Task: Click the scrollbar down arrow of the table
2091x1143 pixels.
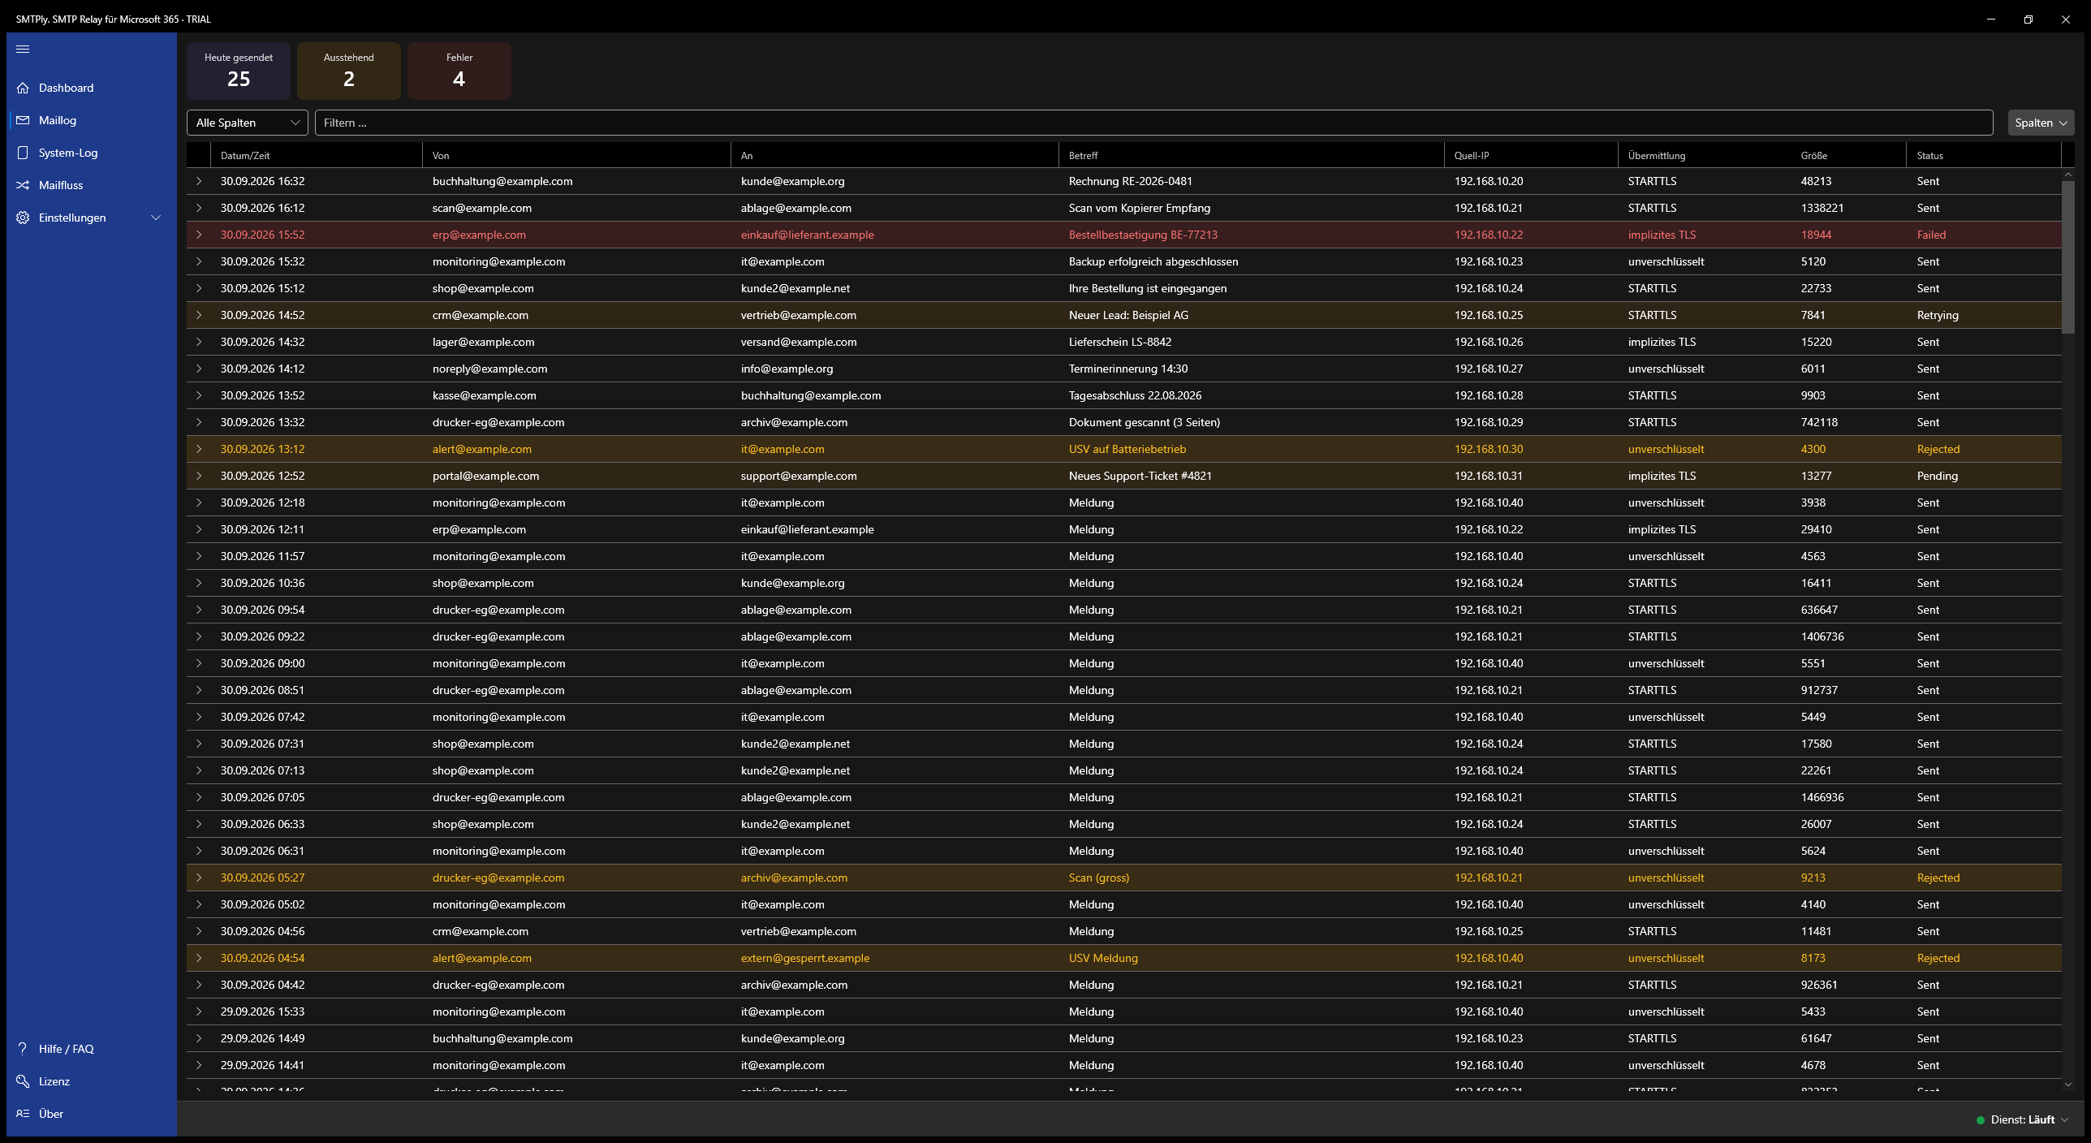Action: click(2068, 1085)
